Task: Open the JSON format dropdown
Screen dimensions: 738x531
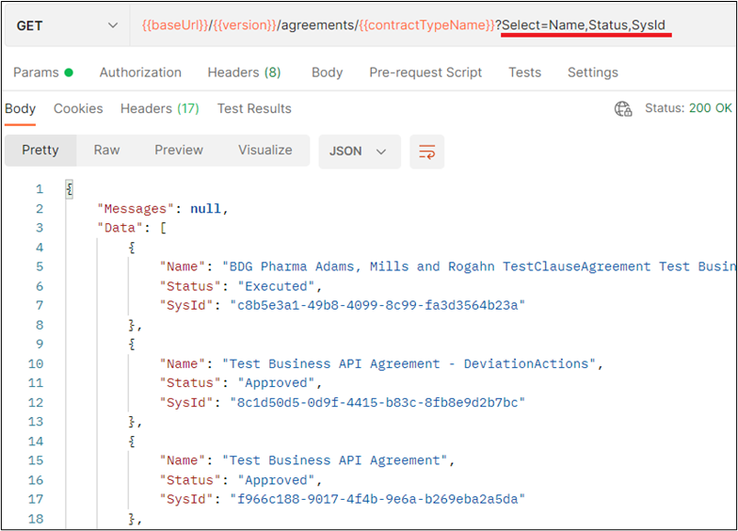Action: click(360, 152)
